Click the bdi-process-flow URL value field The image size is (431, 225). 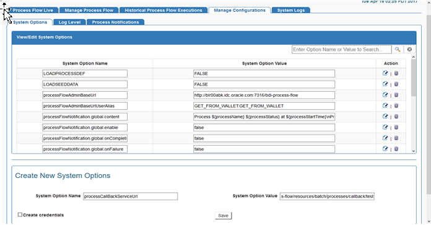coord(264,95)
